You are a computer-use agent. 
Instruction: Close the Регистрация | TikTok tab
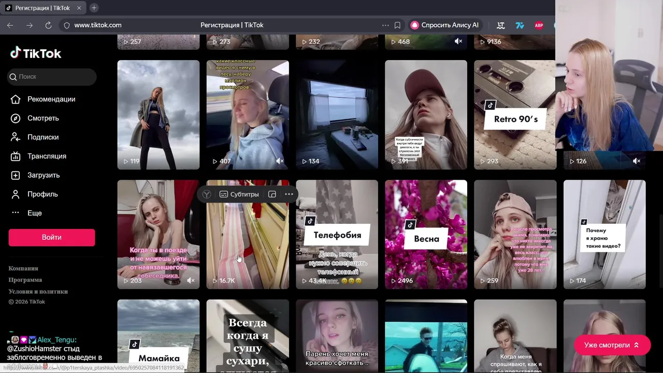click(x=79, y=8)
